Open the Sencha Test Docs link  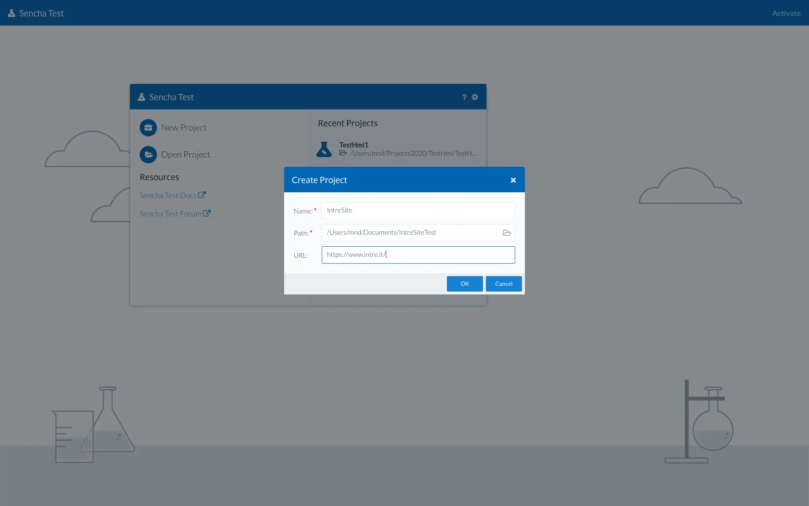point(168,195)
